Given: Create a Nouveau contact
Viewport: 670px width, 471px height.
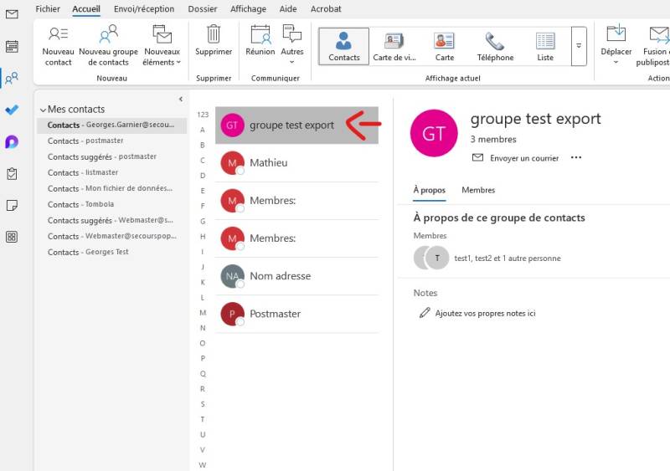Looking at the screenshot, I should 58,45.
